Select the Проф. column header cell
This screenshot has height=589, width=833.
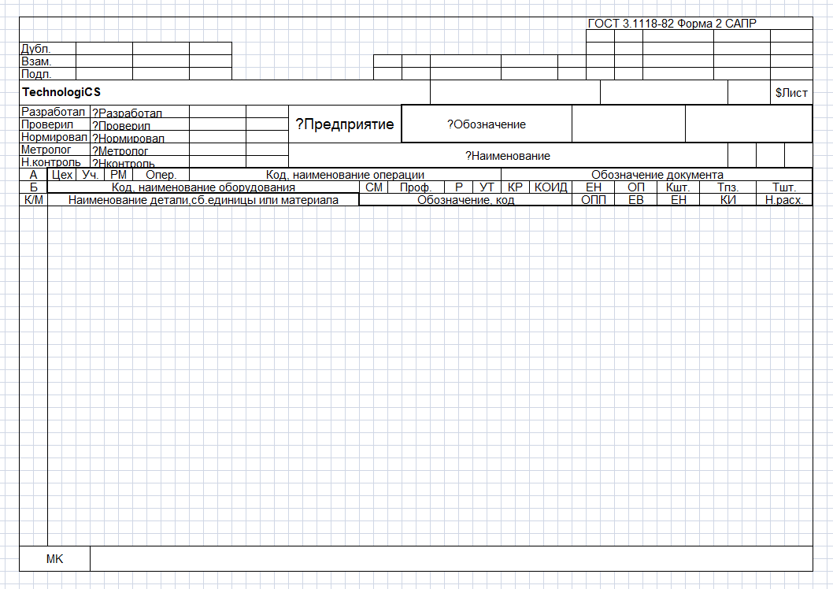[x=416, y=187]
